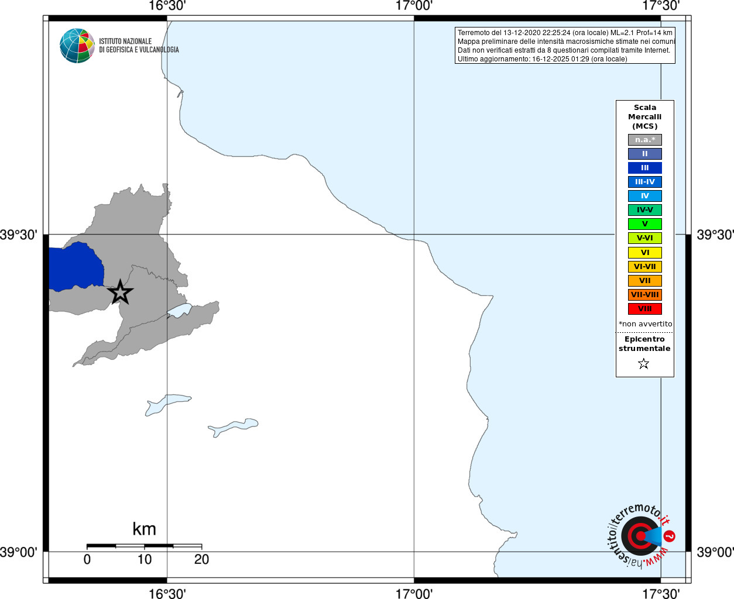The width and height of the screenshot is (734, 599).
Task: Click the bottom 17°30' longitude label
Action: pyautogui.click(x=661, y=593)
